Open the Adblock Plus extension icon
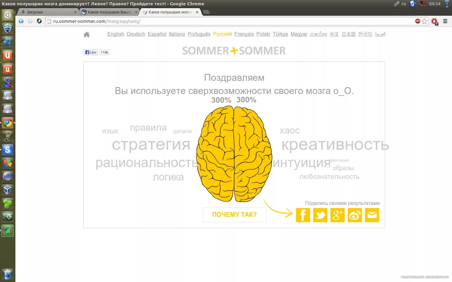The width and height of the screenshot is (452, 282). point(418,21)
